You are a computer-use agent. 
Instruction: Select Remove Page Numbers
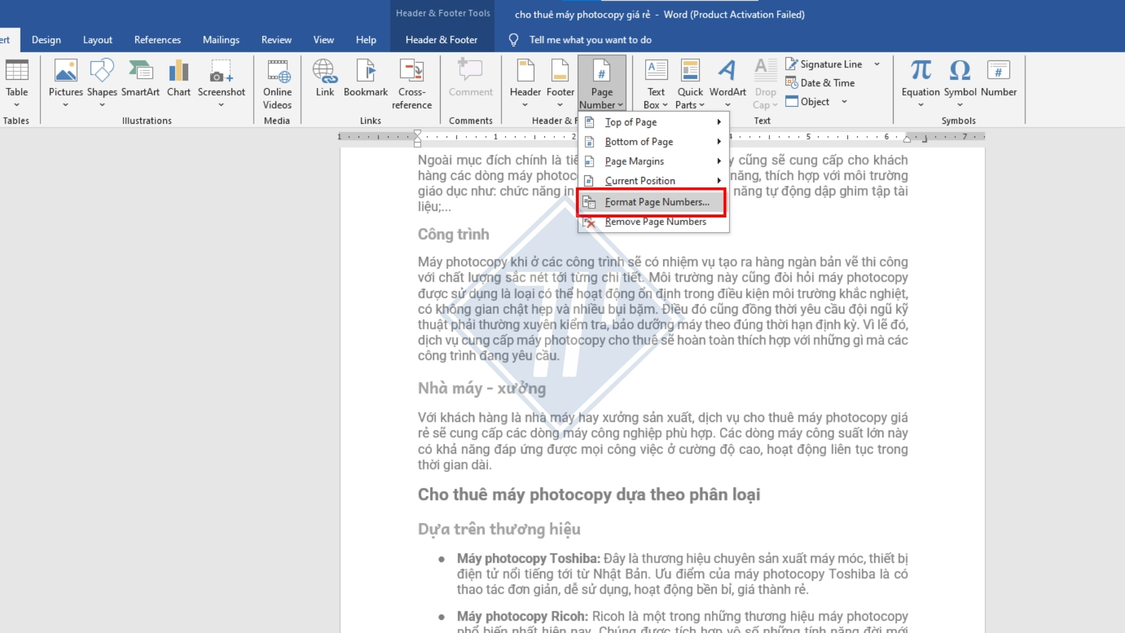click(656, 222)
